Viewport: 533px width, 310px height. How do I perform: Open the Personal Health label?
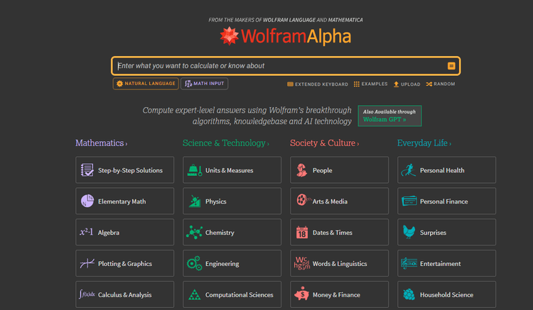coord(442,170)
